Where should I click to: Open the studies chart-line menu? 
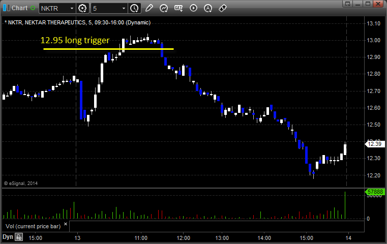click(164, 8)
